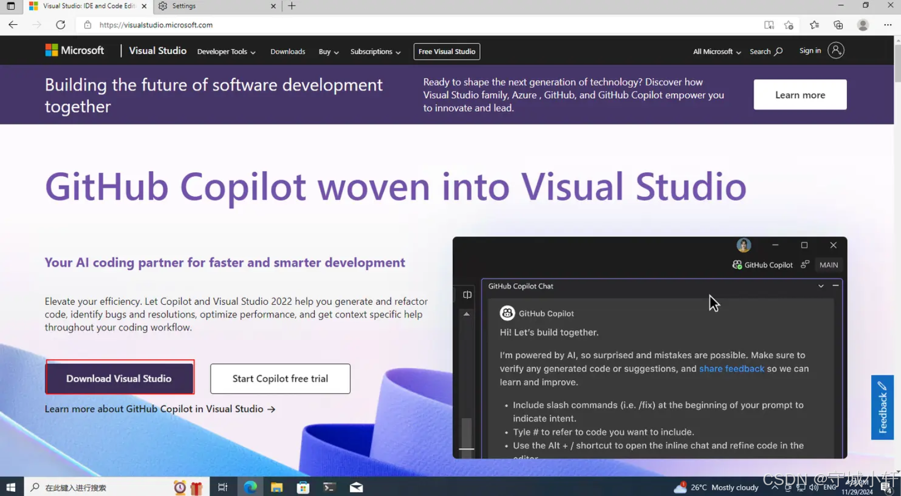Screen dimensions: 901x496
Task: Click the ENG input language indicator
Action: (830, 487)
